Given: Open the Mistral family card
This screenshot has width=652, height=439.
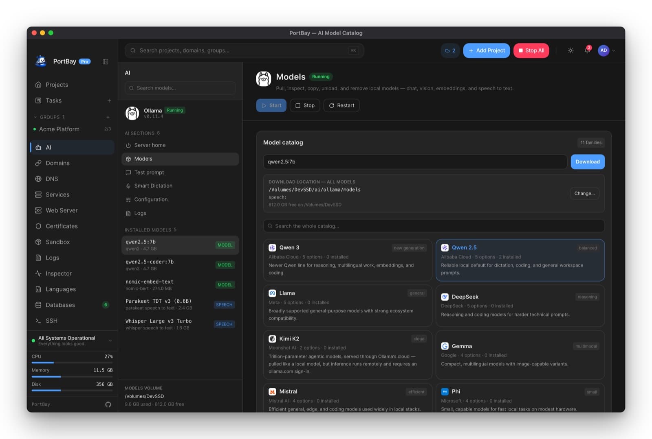Looking at the screenshot, I should click(348, 398).
